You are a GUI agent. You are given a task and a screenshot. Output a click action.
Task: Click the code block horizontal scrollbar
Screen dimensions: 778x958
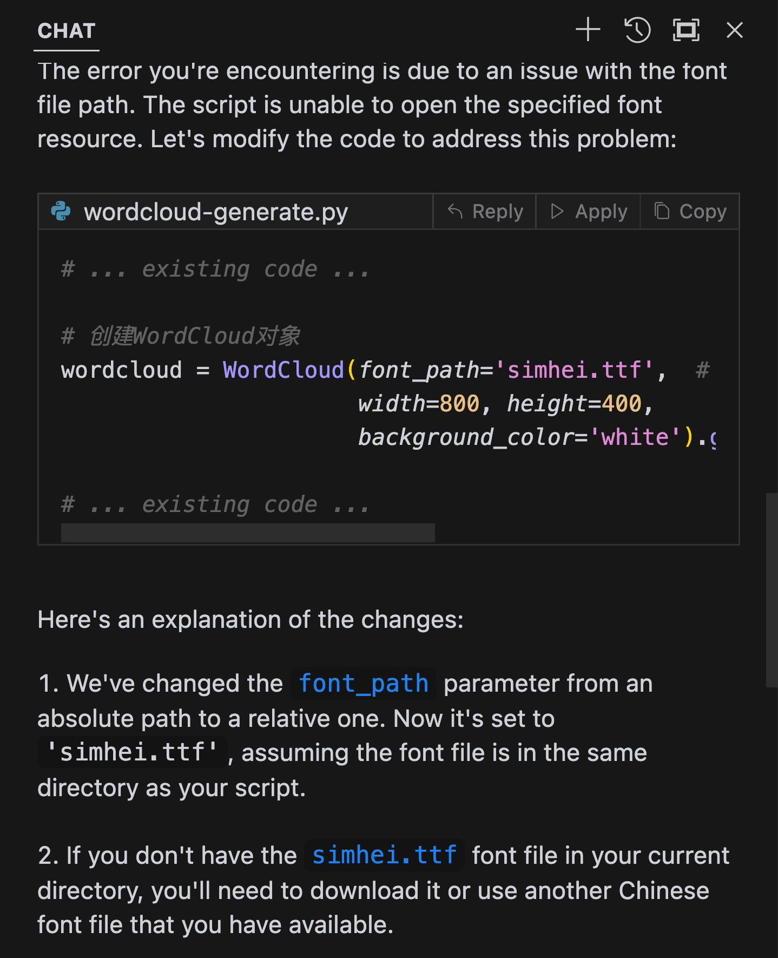(248, 533)
